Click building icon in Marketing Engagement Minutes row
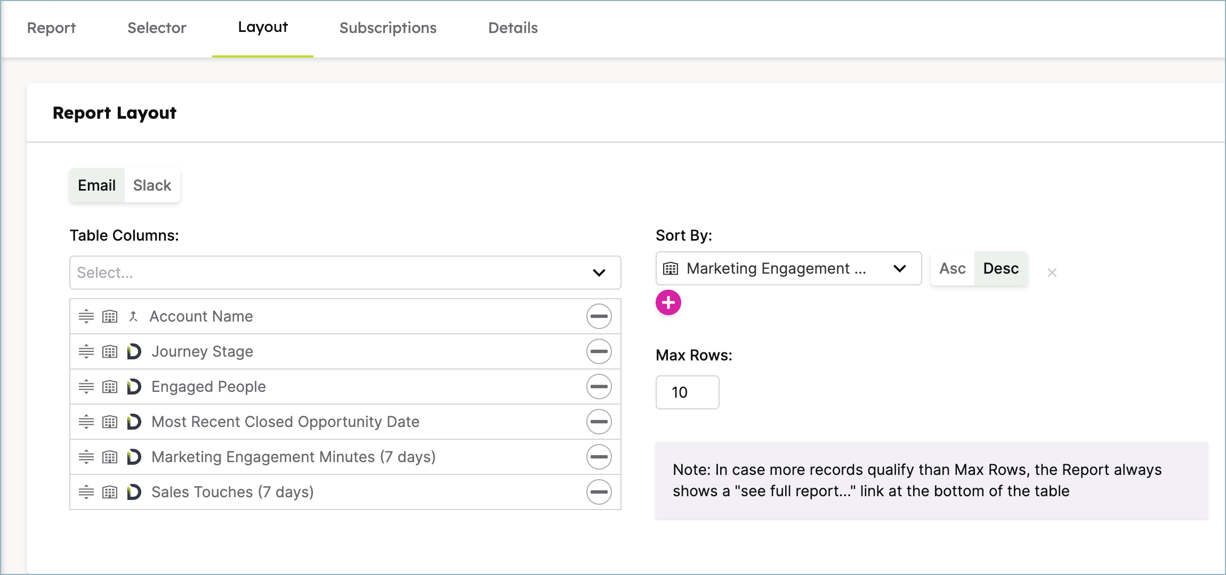The image size is (1226, 575). 110,457
